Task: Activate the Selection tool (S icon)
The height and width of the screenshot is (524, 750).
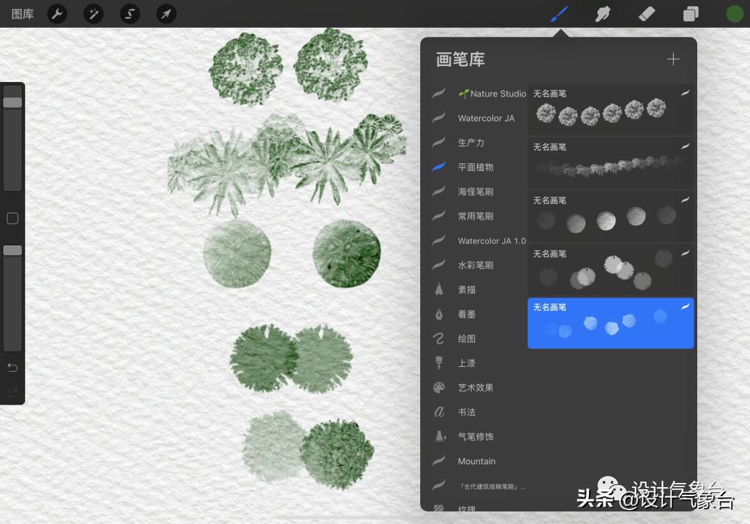Action: (x=130, y=13)
